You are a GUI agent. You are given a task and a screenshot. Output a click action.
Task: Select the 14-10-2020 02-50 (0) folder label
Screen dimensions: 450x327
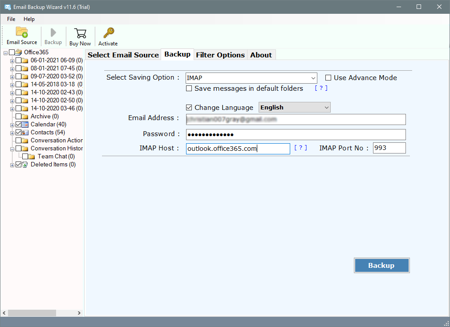coord(57,101)
